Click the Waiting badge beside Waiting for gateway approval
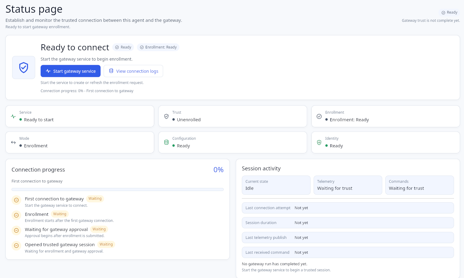Viewport: 464px width, 278px height. coord(99,229)
